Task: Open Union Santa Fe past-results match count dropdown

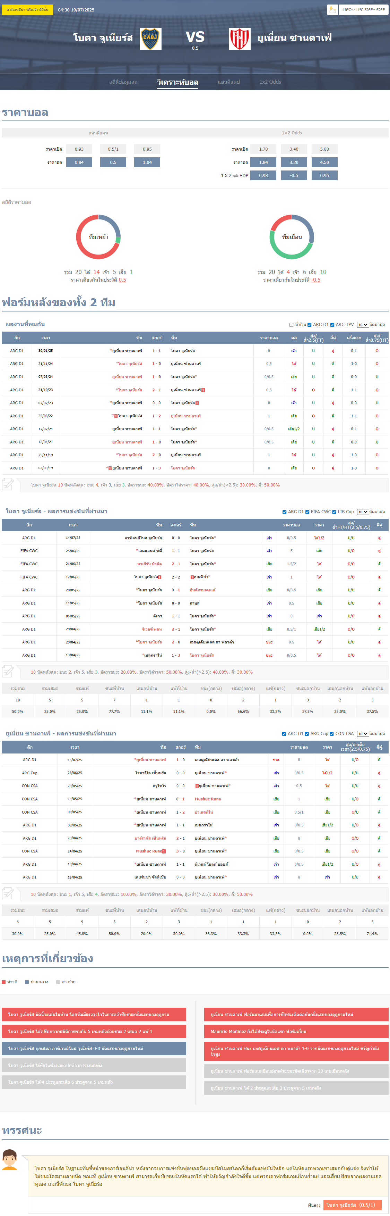Action: [x=363, y=734]
